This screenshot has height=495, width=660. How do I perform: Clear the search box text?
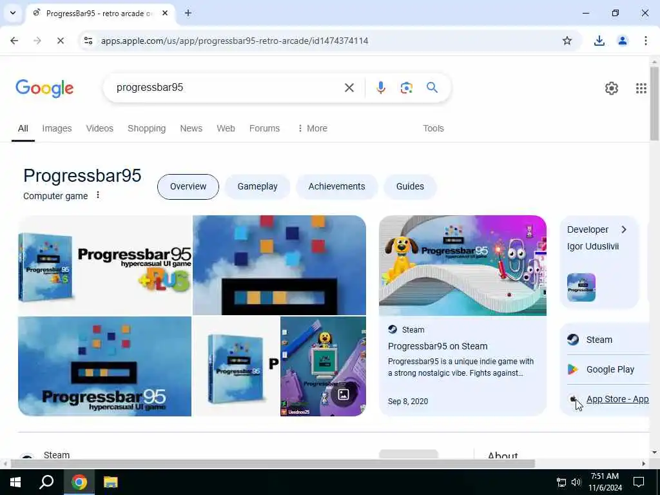point(349,88)
